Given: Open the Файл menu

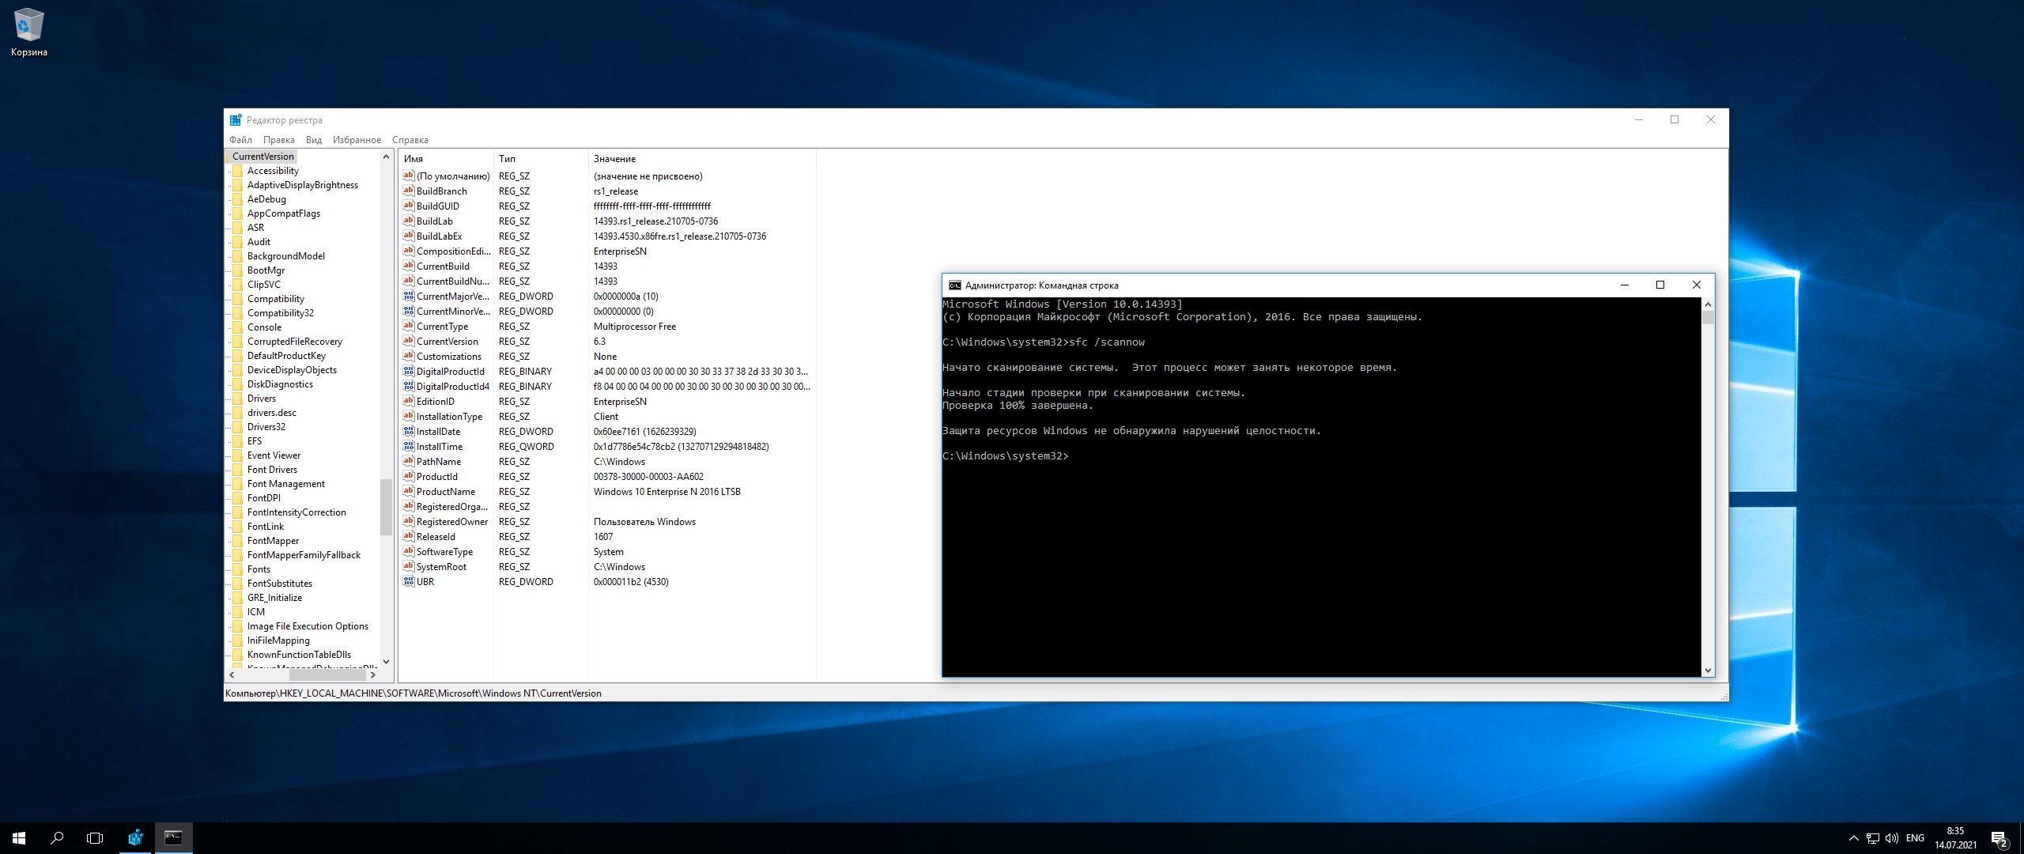Looking at the screenshot, I should (x=241, y=140).
